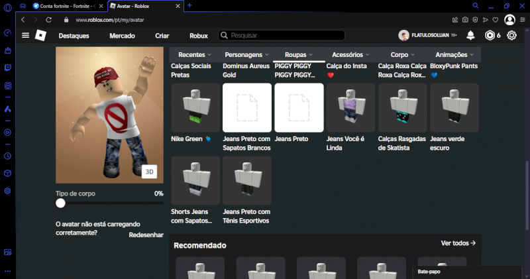
Task: Open the Roblox settings gear
Action: tap(511, 35)
